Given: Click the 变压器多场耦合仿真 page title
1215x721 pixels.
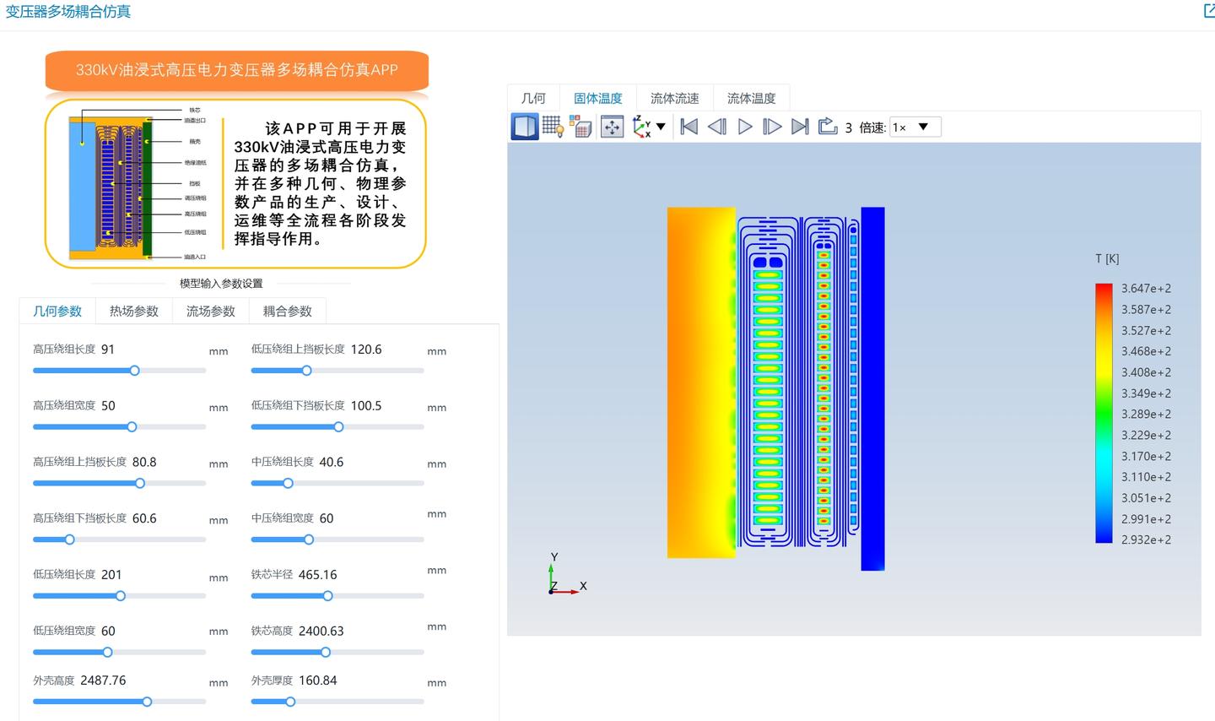Looking at the screenshot, I should click(68, 12).
